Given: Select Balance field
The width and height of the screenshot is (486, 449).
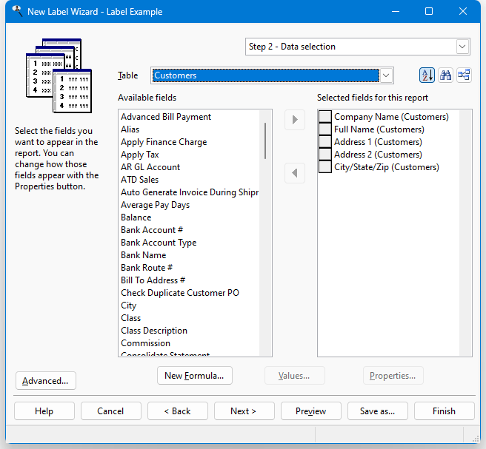Looking at the screenshot, I should point(136,217).
